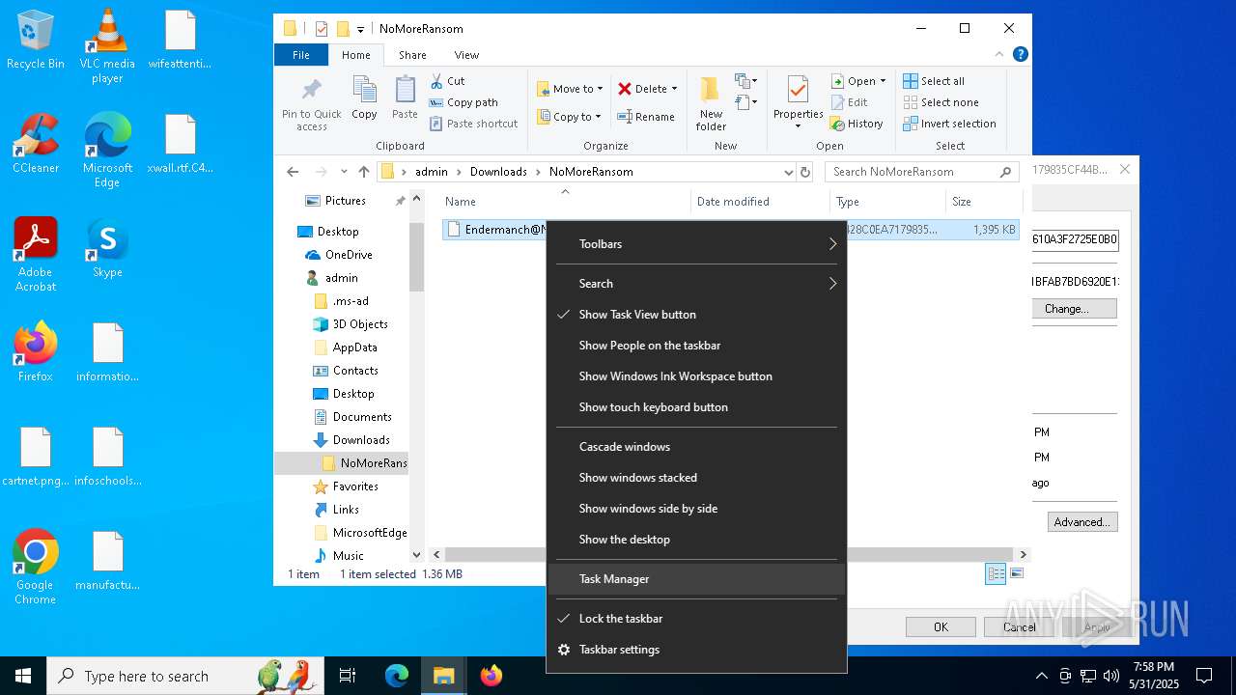This screenshot has width=1236, height=695.
Task: Click the Advanced... button
Action: point(1081,522)
